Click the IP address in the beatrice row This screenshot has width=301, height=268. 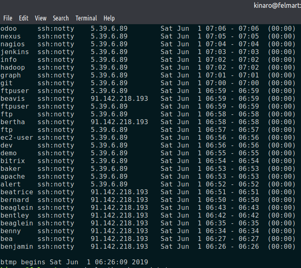[x=119, y=192]
